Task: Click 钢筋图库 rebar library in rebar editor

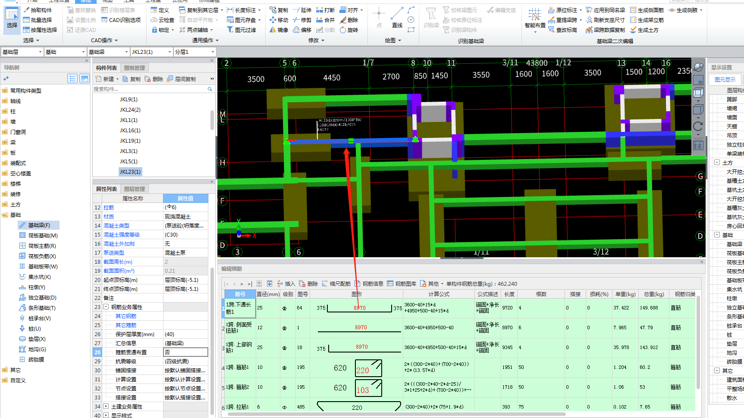Action: point(402,284)
